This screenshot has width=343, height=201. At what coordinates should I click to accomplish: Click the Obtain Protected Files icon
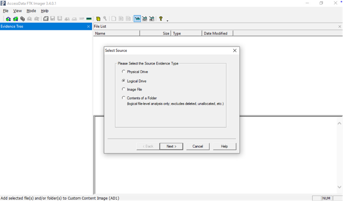(98, 19)
